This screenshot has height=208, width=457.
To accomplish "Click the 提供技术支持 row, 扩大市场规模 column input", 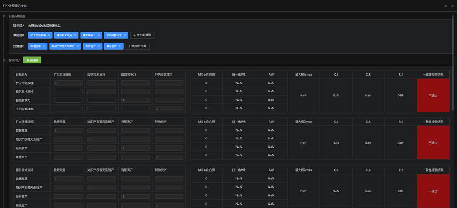I will click(67, 92).
